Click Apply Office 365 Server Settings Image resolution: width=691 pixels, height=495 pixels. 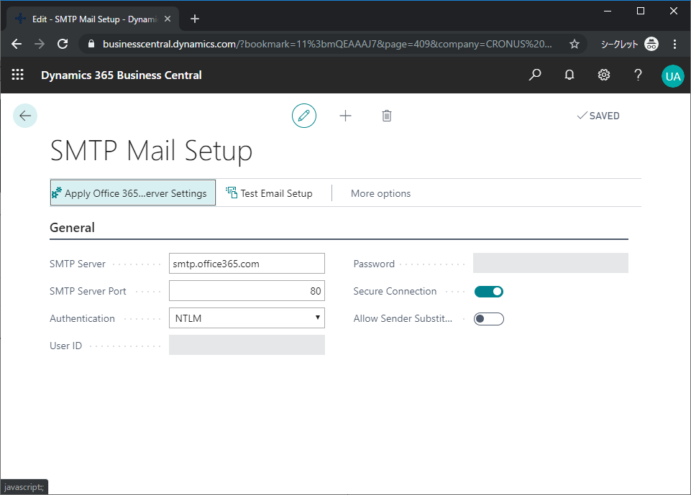(133, 193)
